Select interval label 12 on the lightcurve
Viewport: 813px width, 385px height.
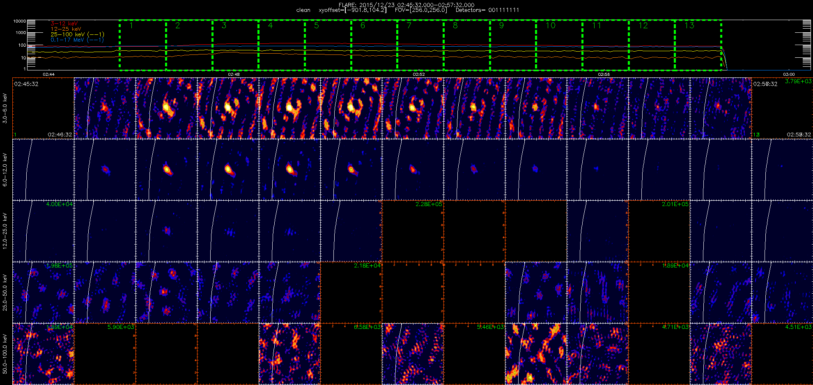[643, 26]
